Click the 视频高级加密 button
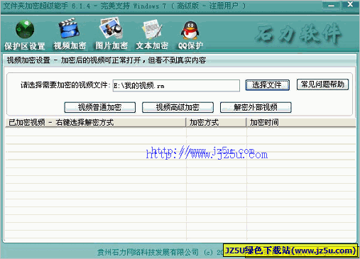This screenshot has height=259, width=360. [x=178, y=107]
